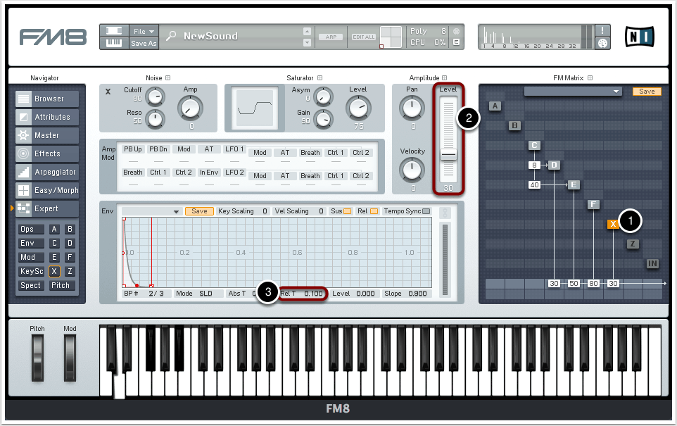Click the magnifier search icon beside NewSound
This screenshot has width=677, height=426.
tap(171, 37)
